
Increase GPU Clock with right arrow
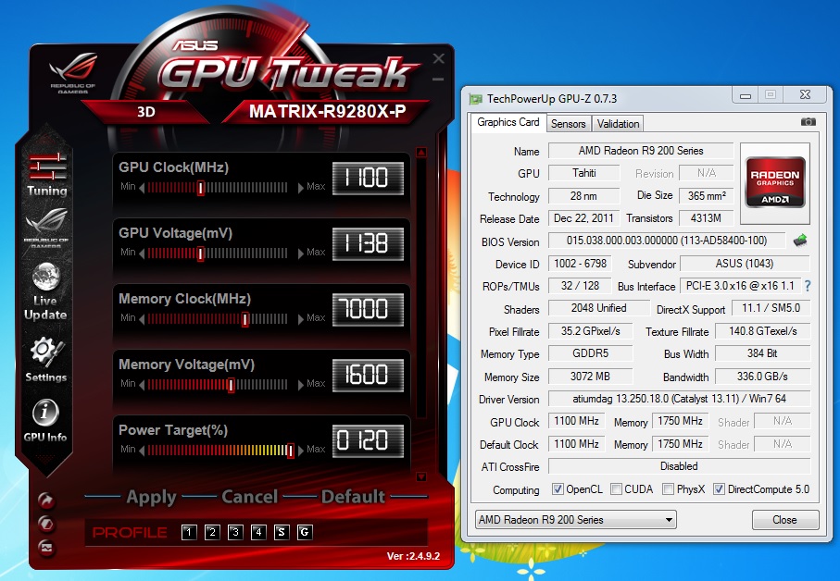(300, 188)
